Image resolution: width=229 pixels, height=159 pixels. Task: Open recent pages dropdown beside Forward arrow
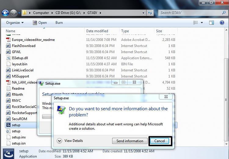[19, 13]
